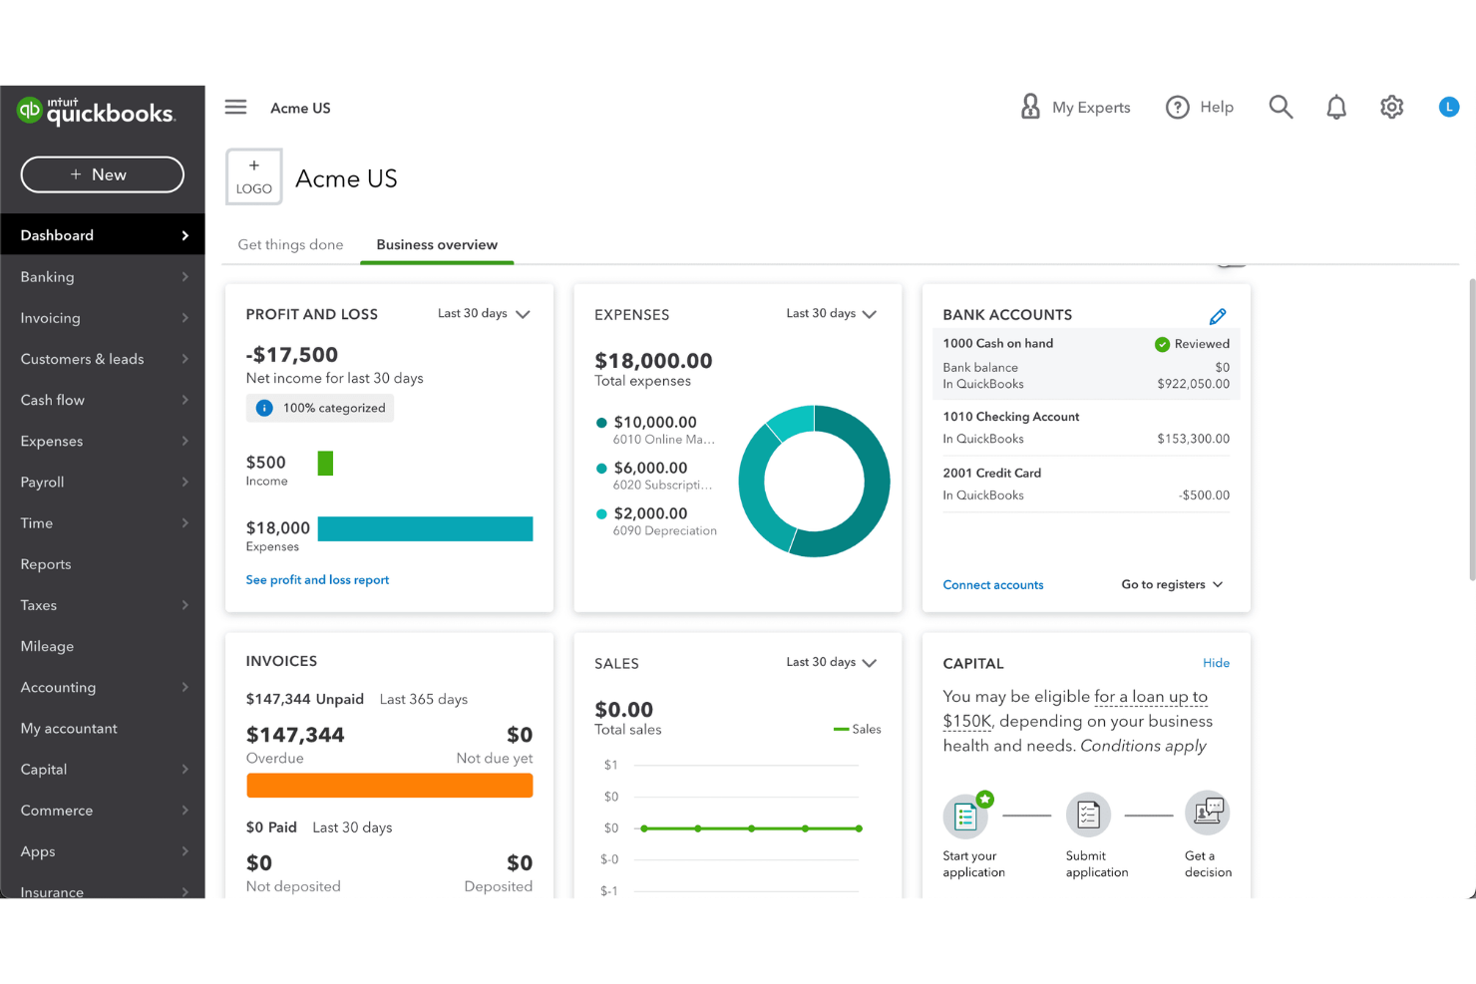Click the orange Overdue invoices bar
This screenshot has height=984, width=1476.
pyautogui.click(x=389, y=786)
